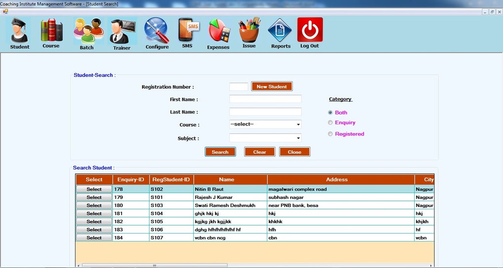This screenshot has height=268, width=503.
Task: Click the small window icon under title bar
Action: click(x=5, y=11)
